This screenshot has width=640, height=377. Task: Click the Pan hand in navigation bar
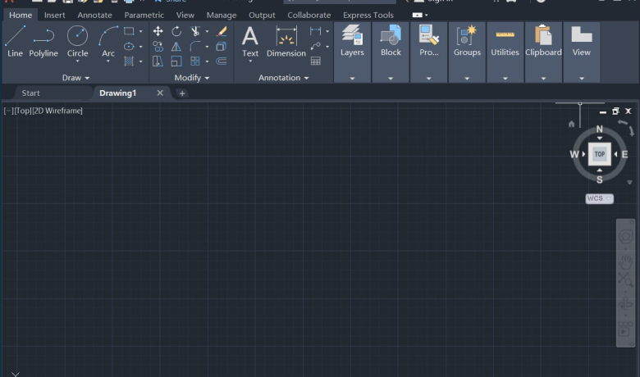click(x=625, y=261)
